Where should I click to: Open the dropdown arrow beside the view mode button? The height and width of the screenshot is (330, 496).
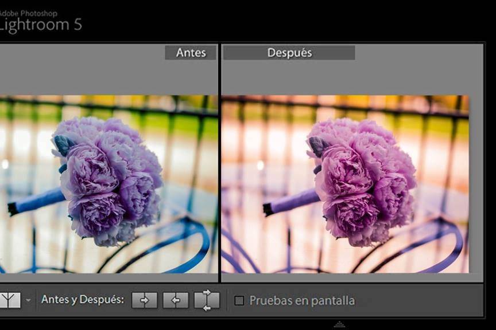click(28, 300)
